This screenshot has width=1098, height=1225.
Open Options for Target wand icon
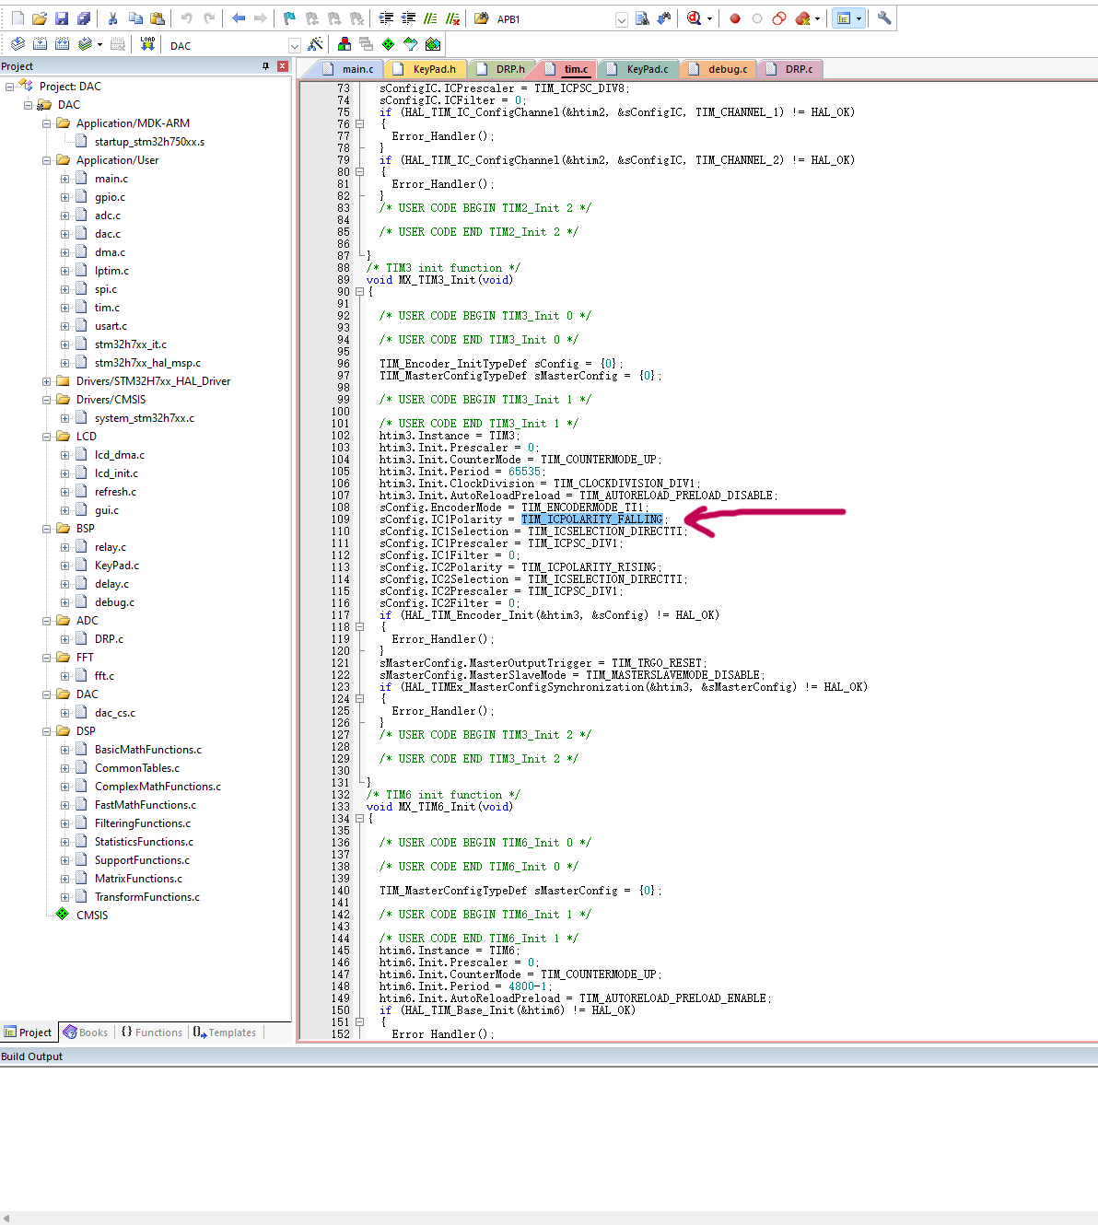click(315, 44)
